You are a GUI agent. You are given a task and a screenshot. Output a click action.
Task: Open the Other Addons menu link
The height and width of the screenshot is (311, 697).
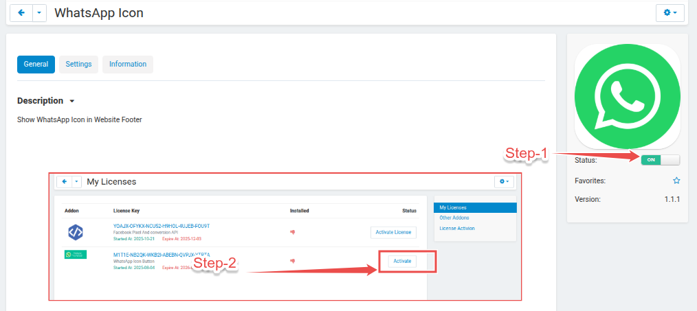point(455,218)
